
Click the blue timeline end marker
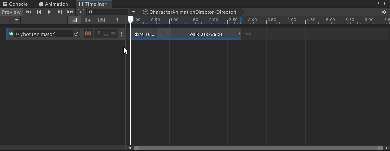pos(241,20)
